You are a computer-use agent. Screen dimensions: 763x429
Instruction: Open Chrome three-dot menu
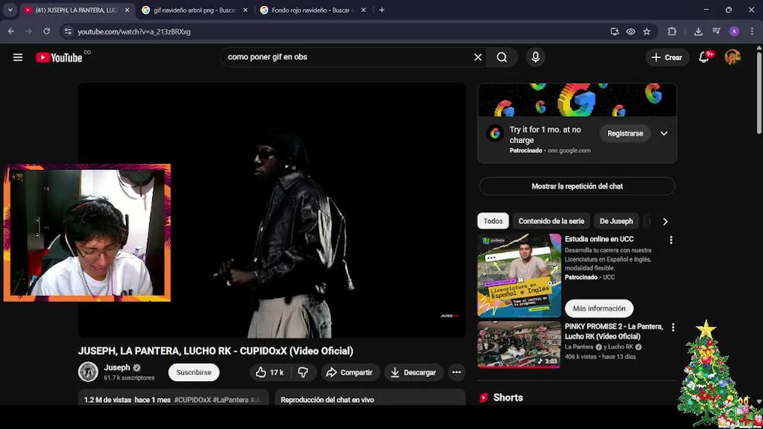[x=751, y=32]
